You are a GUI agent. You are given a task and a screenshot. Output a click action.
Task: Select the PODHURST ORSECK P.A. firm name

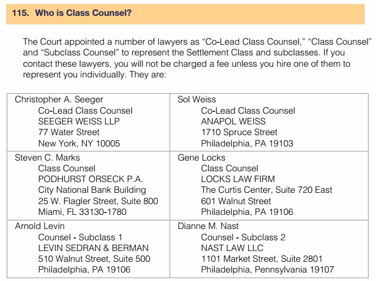coord(90,179)
